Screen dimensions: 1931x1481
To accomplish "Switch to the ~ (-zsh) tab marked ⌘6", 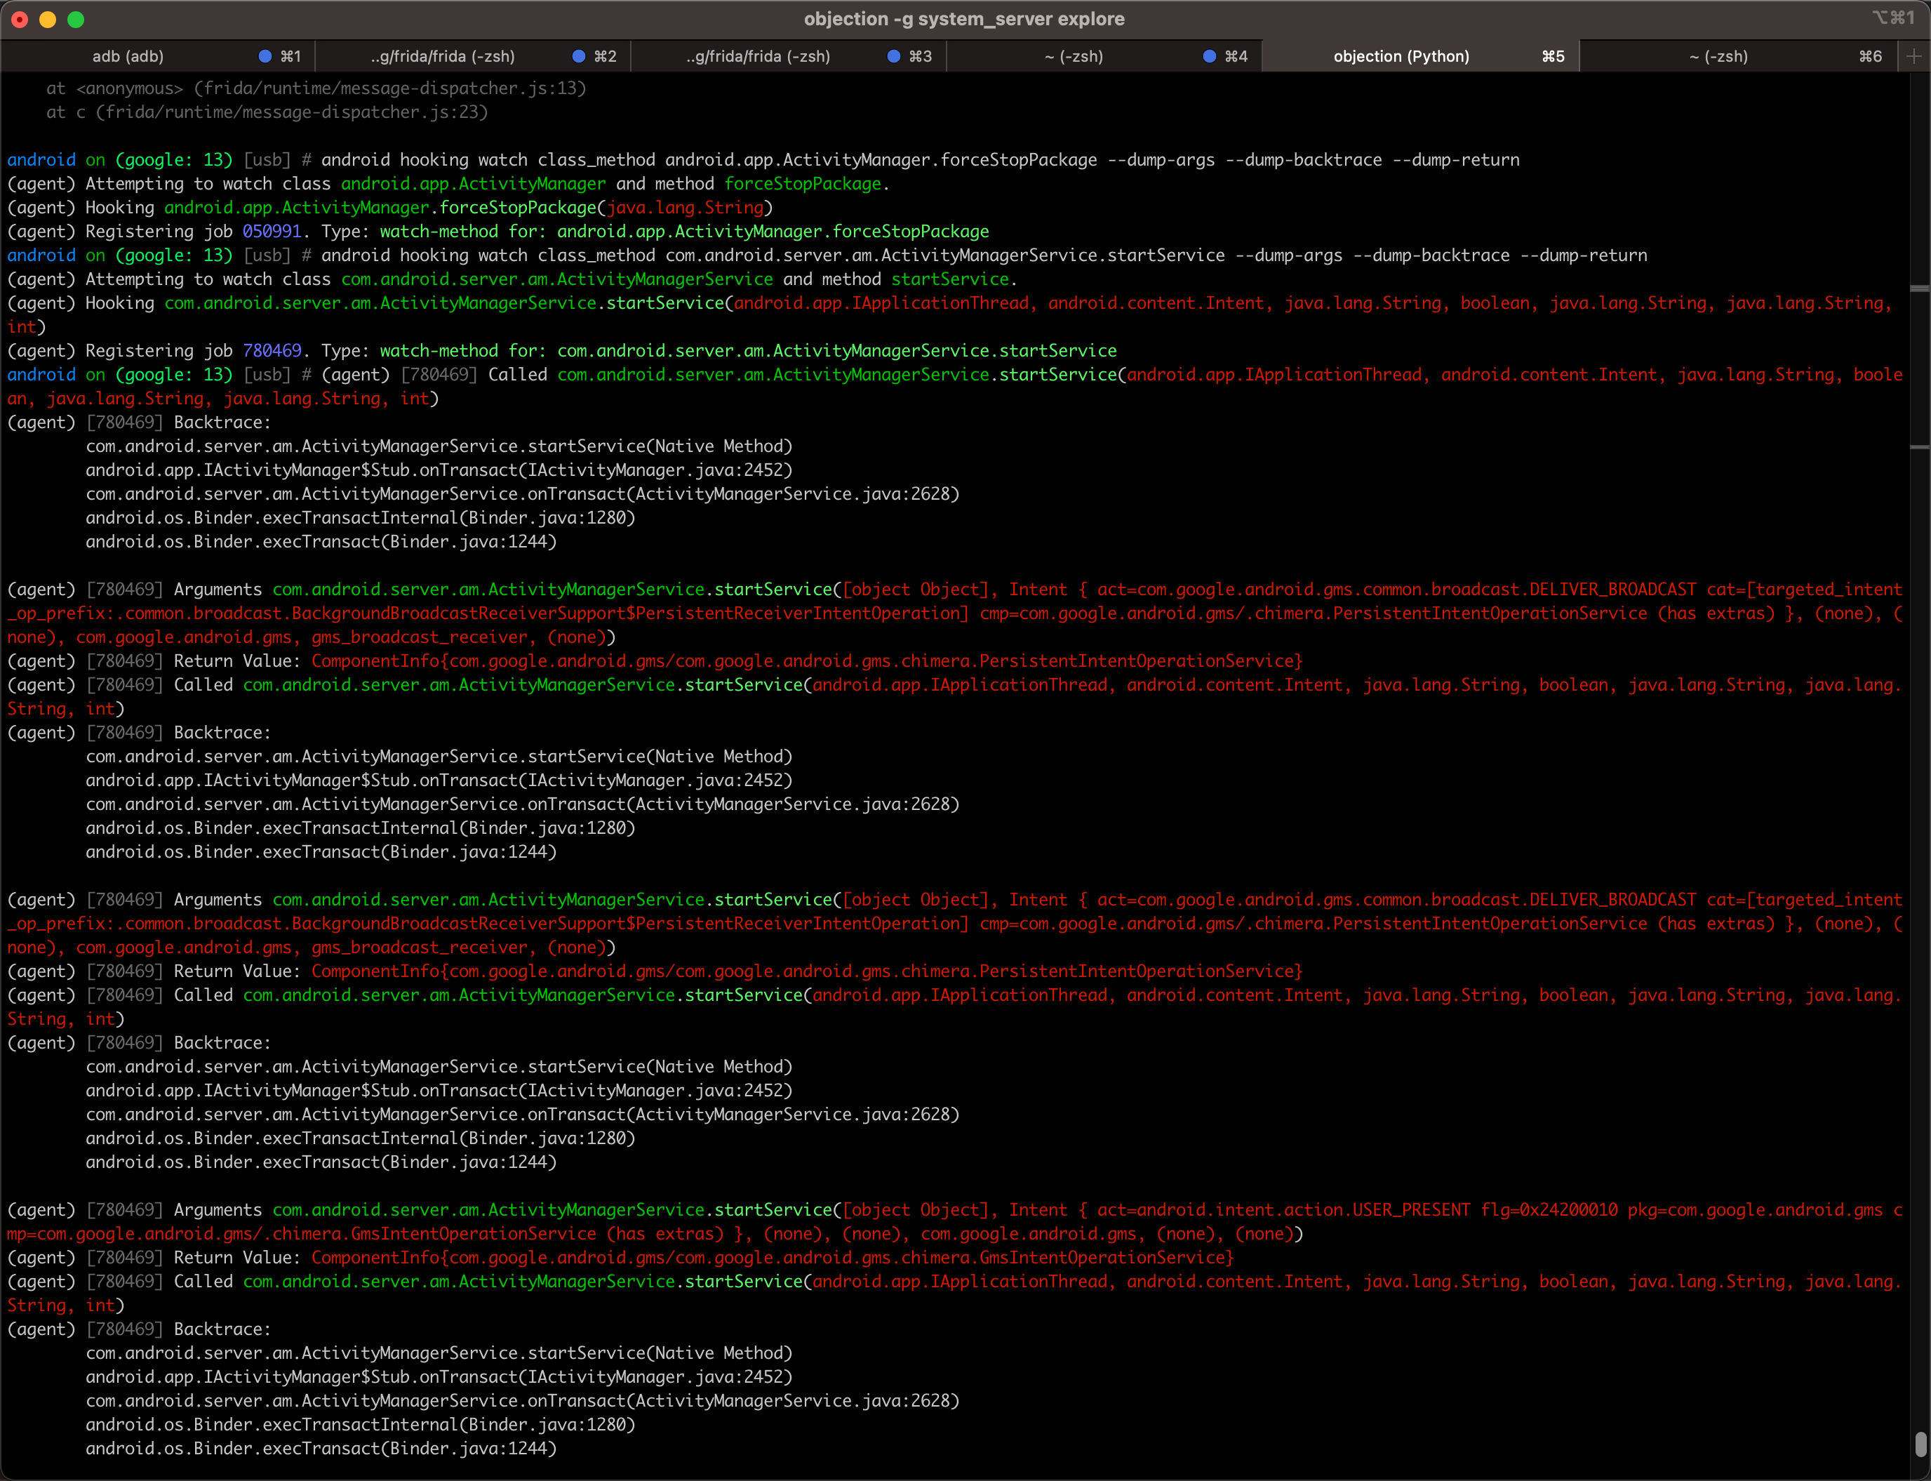I will (x=1737, y=56).
